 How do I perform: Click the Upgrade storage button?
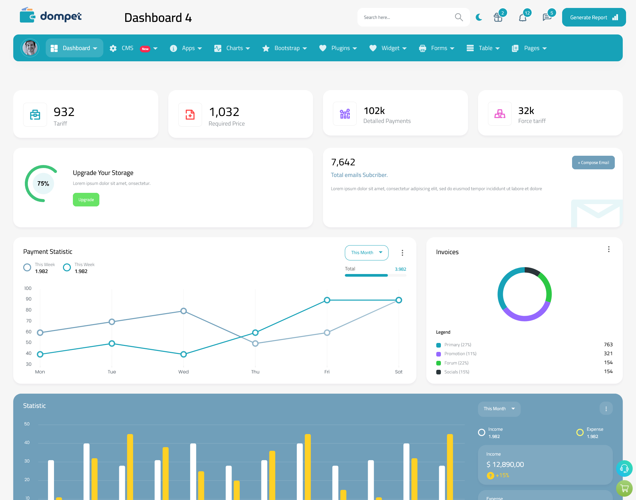tap(86, 199)
